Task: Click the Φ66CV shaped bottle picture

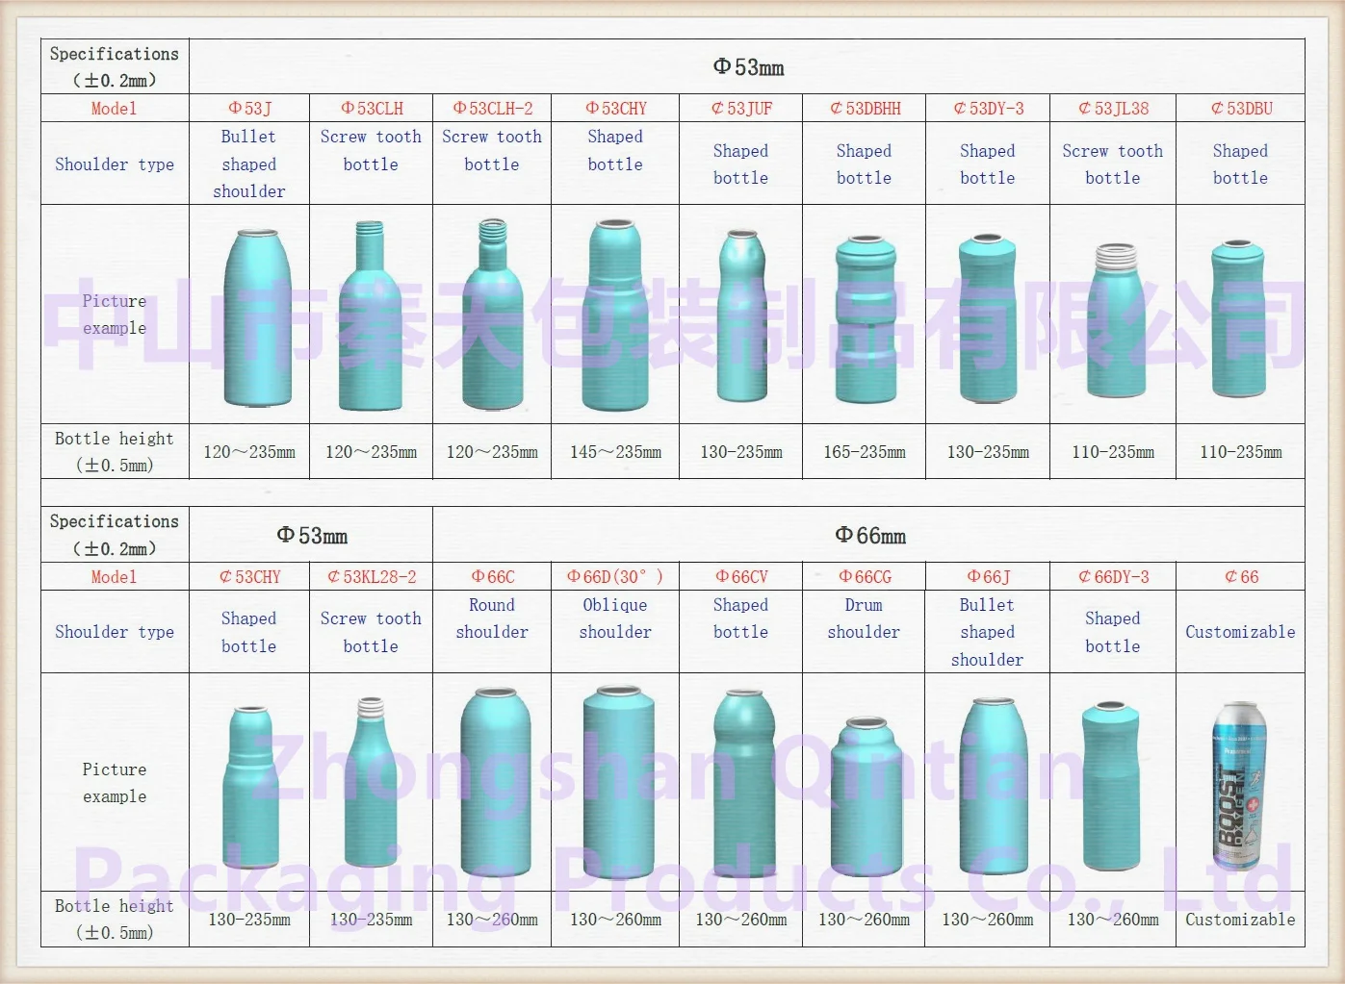Action: pos(743,782)
